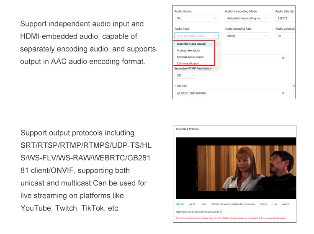Viewport: 314px width, 234px height.
Task: Switch to the ws-flv tab
Action: [x=192, y=204]
